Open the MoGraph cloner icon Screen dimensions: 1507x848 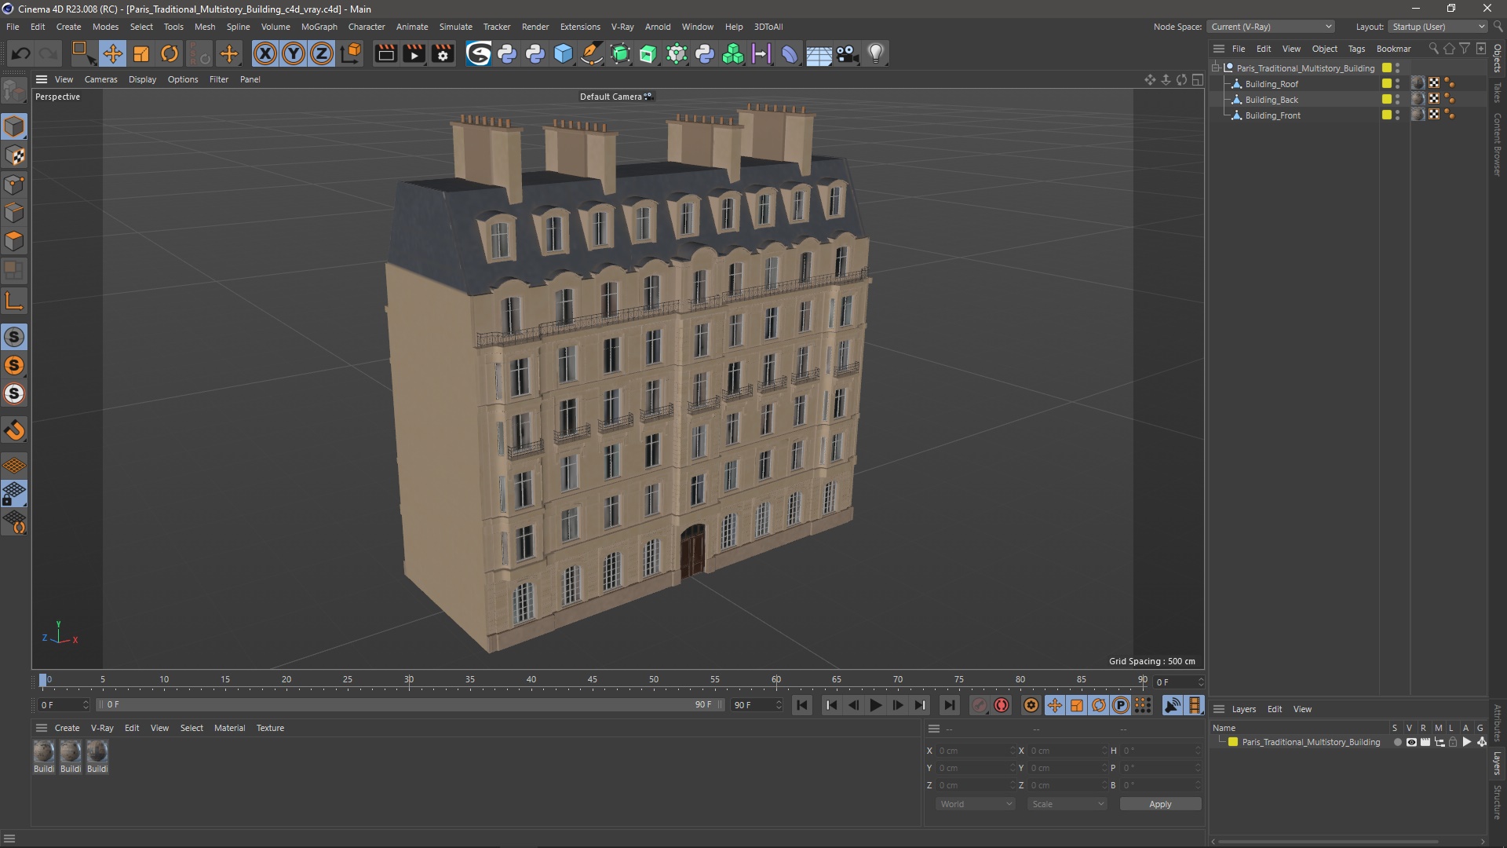pyautogui.click(x=733, y=53)
